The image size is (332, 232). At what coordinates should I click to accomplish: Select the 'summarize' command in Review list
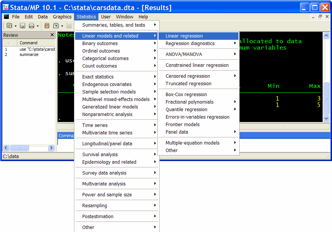29,55
